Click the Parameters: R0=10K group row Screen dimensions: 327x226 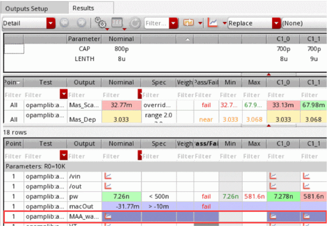pyautogui.click(x=165, y=166)
